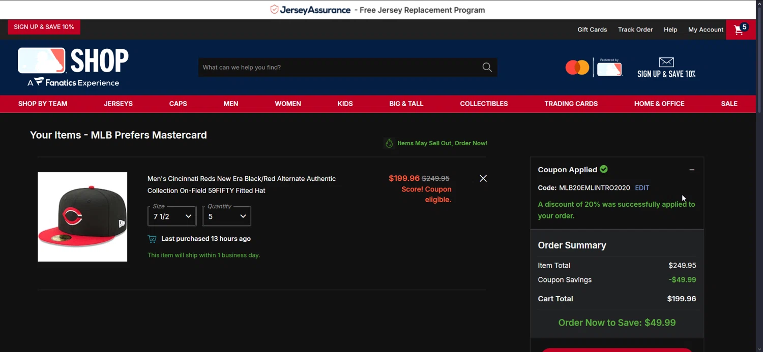The image size is (763, 352).
Task: Click the strikethrough $249.95 original price
Action: point(435,178)
